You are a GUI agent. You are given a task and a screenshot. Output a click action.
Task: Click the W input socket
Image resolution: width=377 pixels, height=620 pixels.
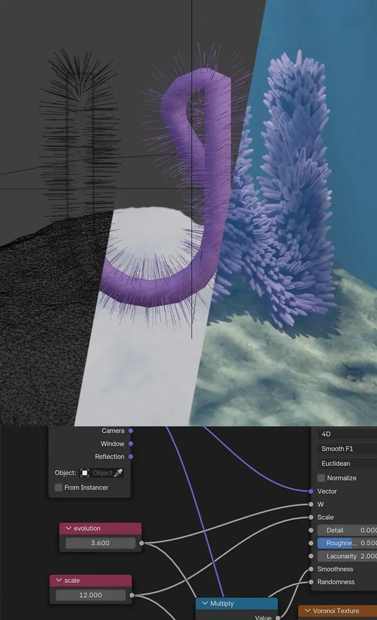[311, 504]
